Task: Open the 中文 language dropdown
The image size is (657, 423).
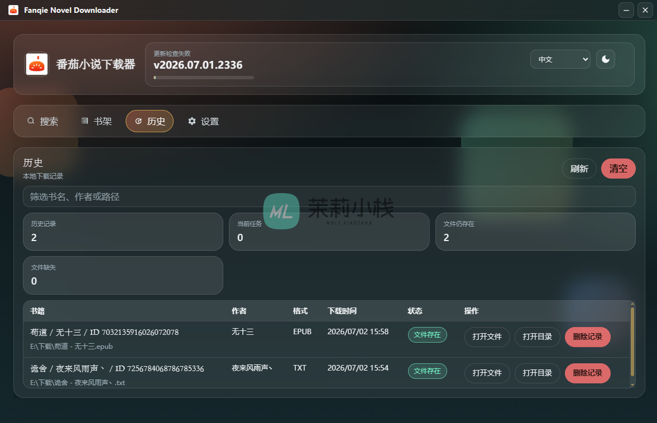Action: click(x=560, y=59)
